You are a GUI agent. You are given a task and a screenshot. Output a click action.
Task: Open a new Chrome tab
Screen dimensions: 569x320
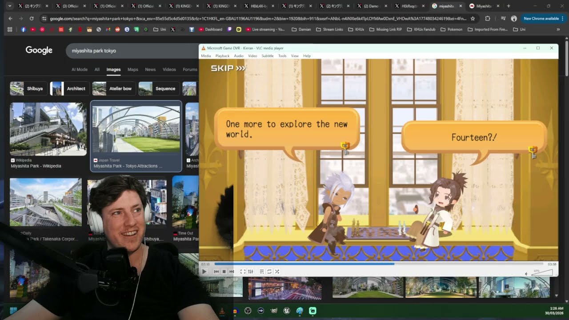tap(509, 6)
